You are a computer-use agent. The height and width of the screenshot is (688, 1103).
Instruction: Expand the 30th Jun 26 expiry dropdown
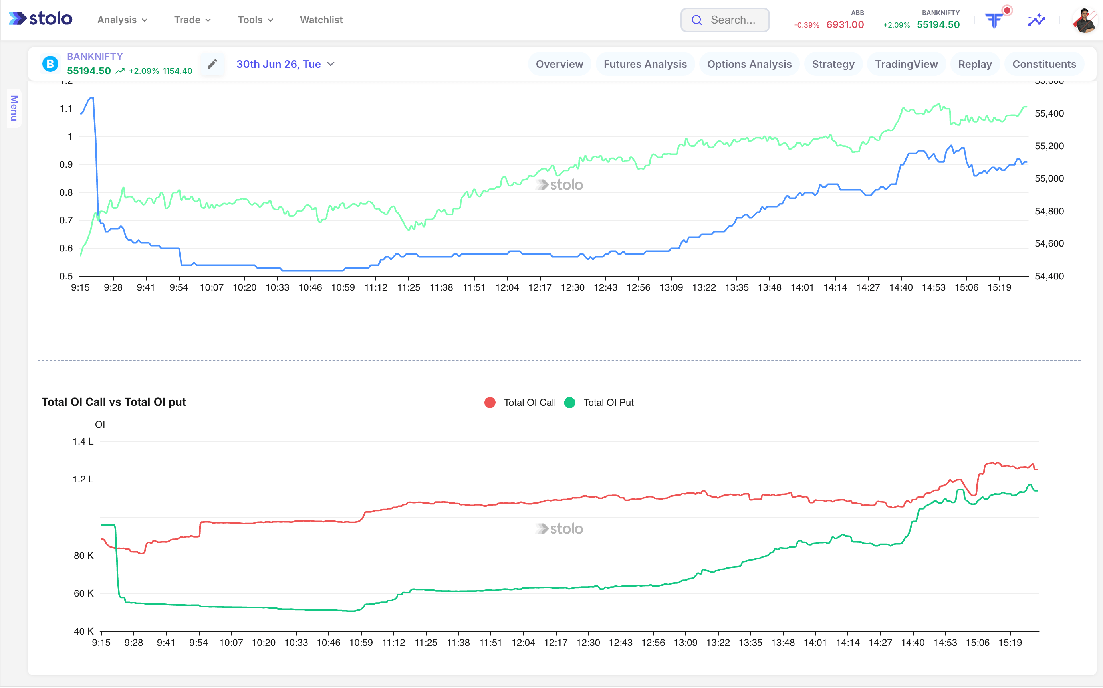point(286,64)
